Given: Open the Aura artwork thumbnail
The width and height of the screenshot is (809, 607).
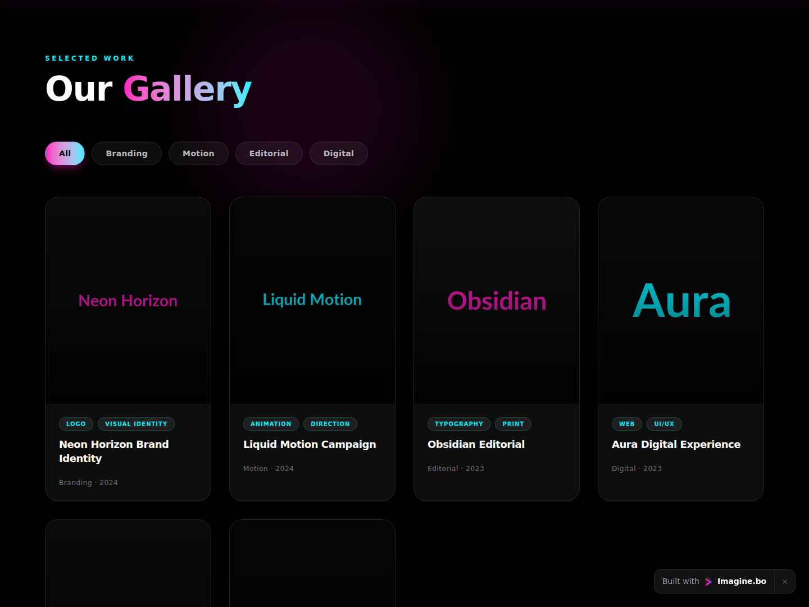Looking at the screenshot, I should click(x=681, y=300).
